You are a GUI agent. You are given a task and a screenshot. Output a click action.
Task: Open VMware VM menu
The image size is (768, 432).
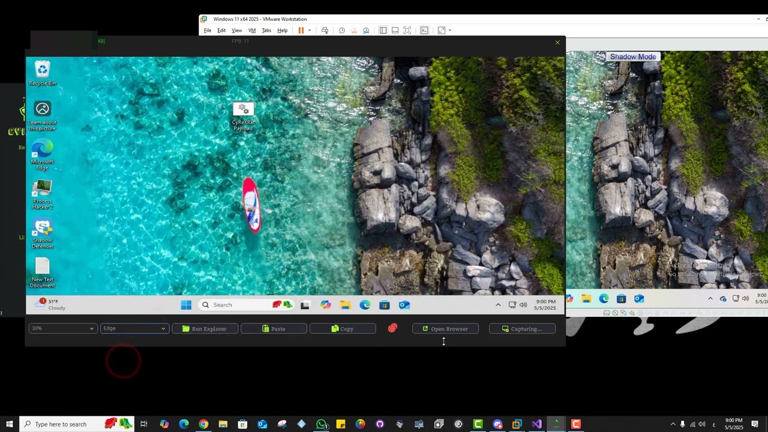(x=252, y=31)
